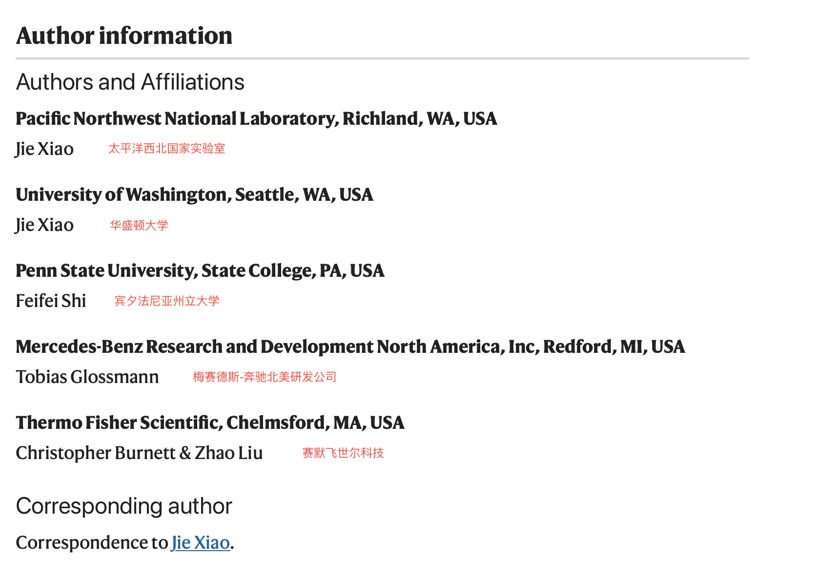
Task: Click author name Feifei Shi
Action: 51,301
